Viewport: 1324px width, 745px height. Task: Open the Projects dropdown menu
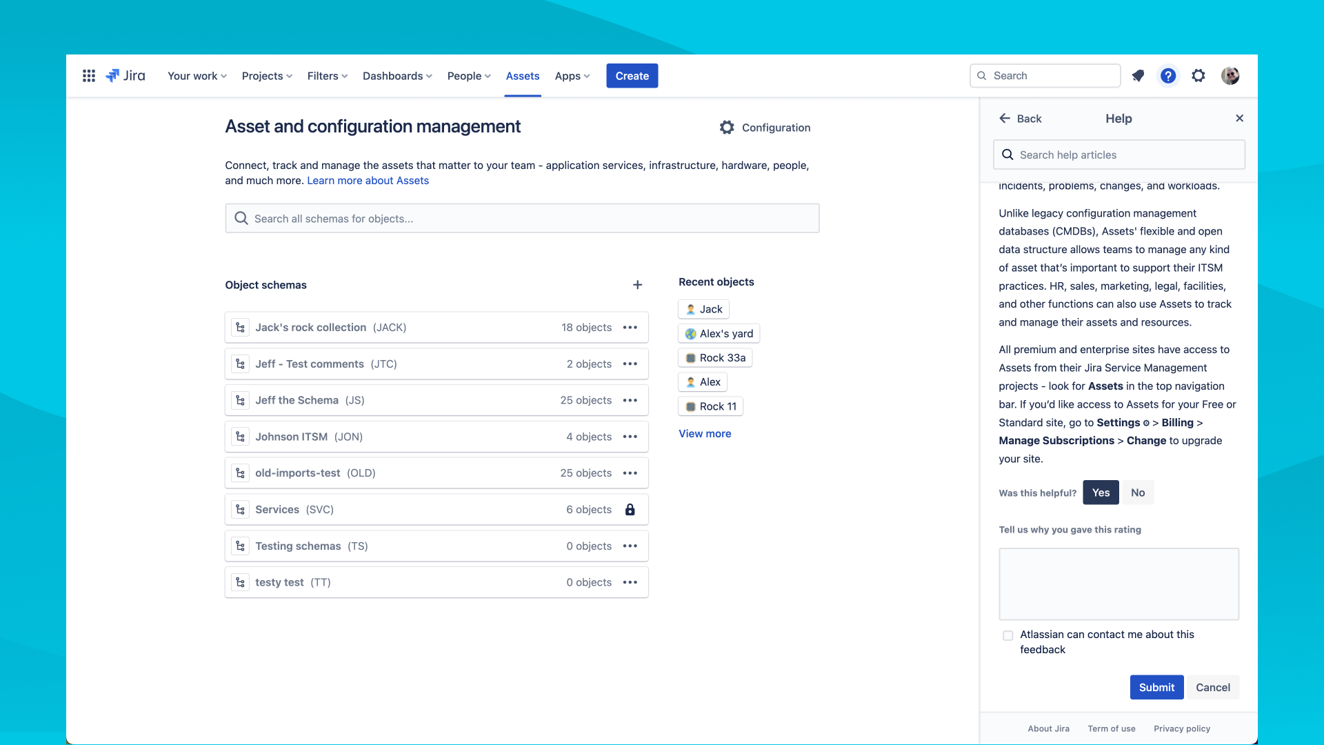point(266,76)
